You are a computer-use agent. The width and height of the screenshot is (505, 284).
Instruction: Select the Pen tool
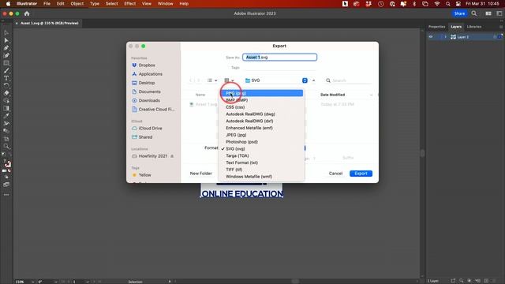point(6,48)
